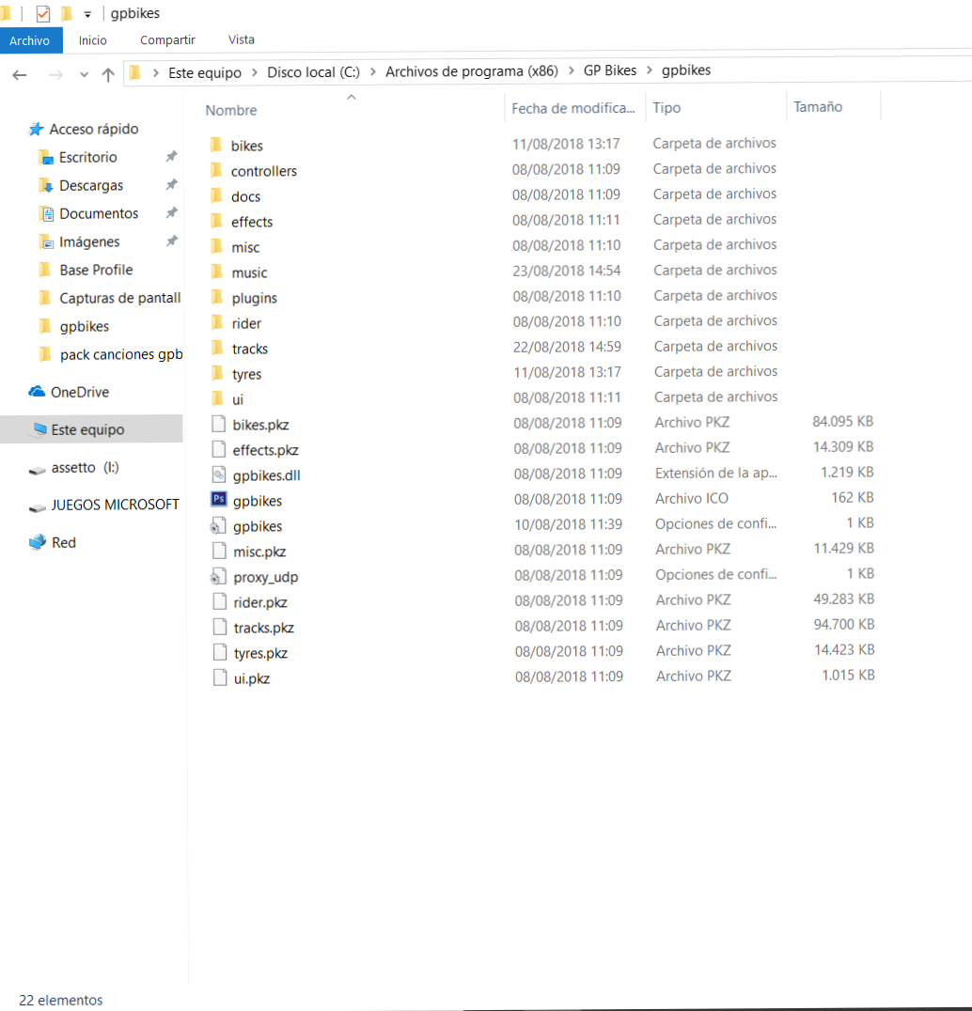Sort by Fecha de modificación column header
Viewport: 972px width, 1011px height.
point(572,108)
